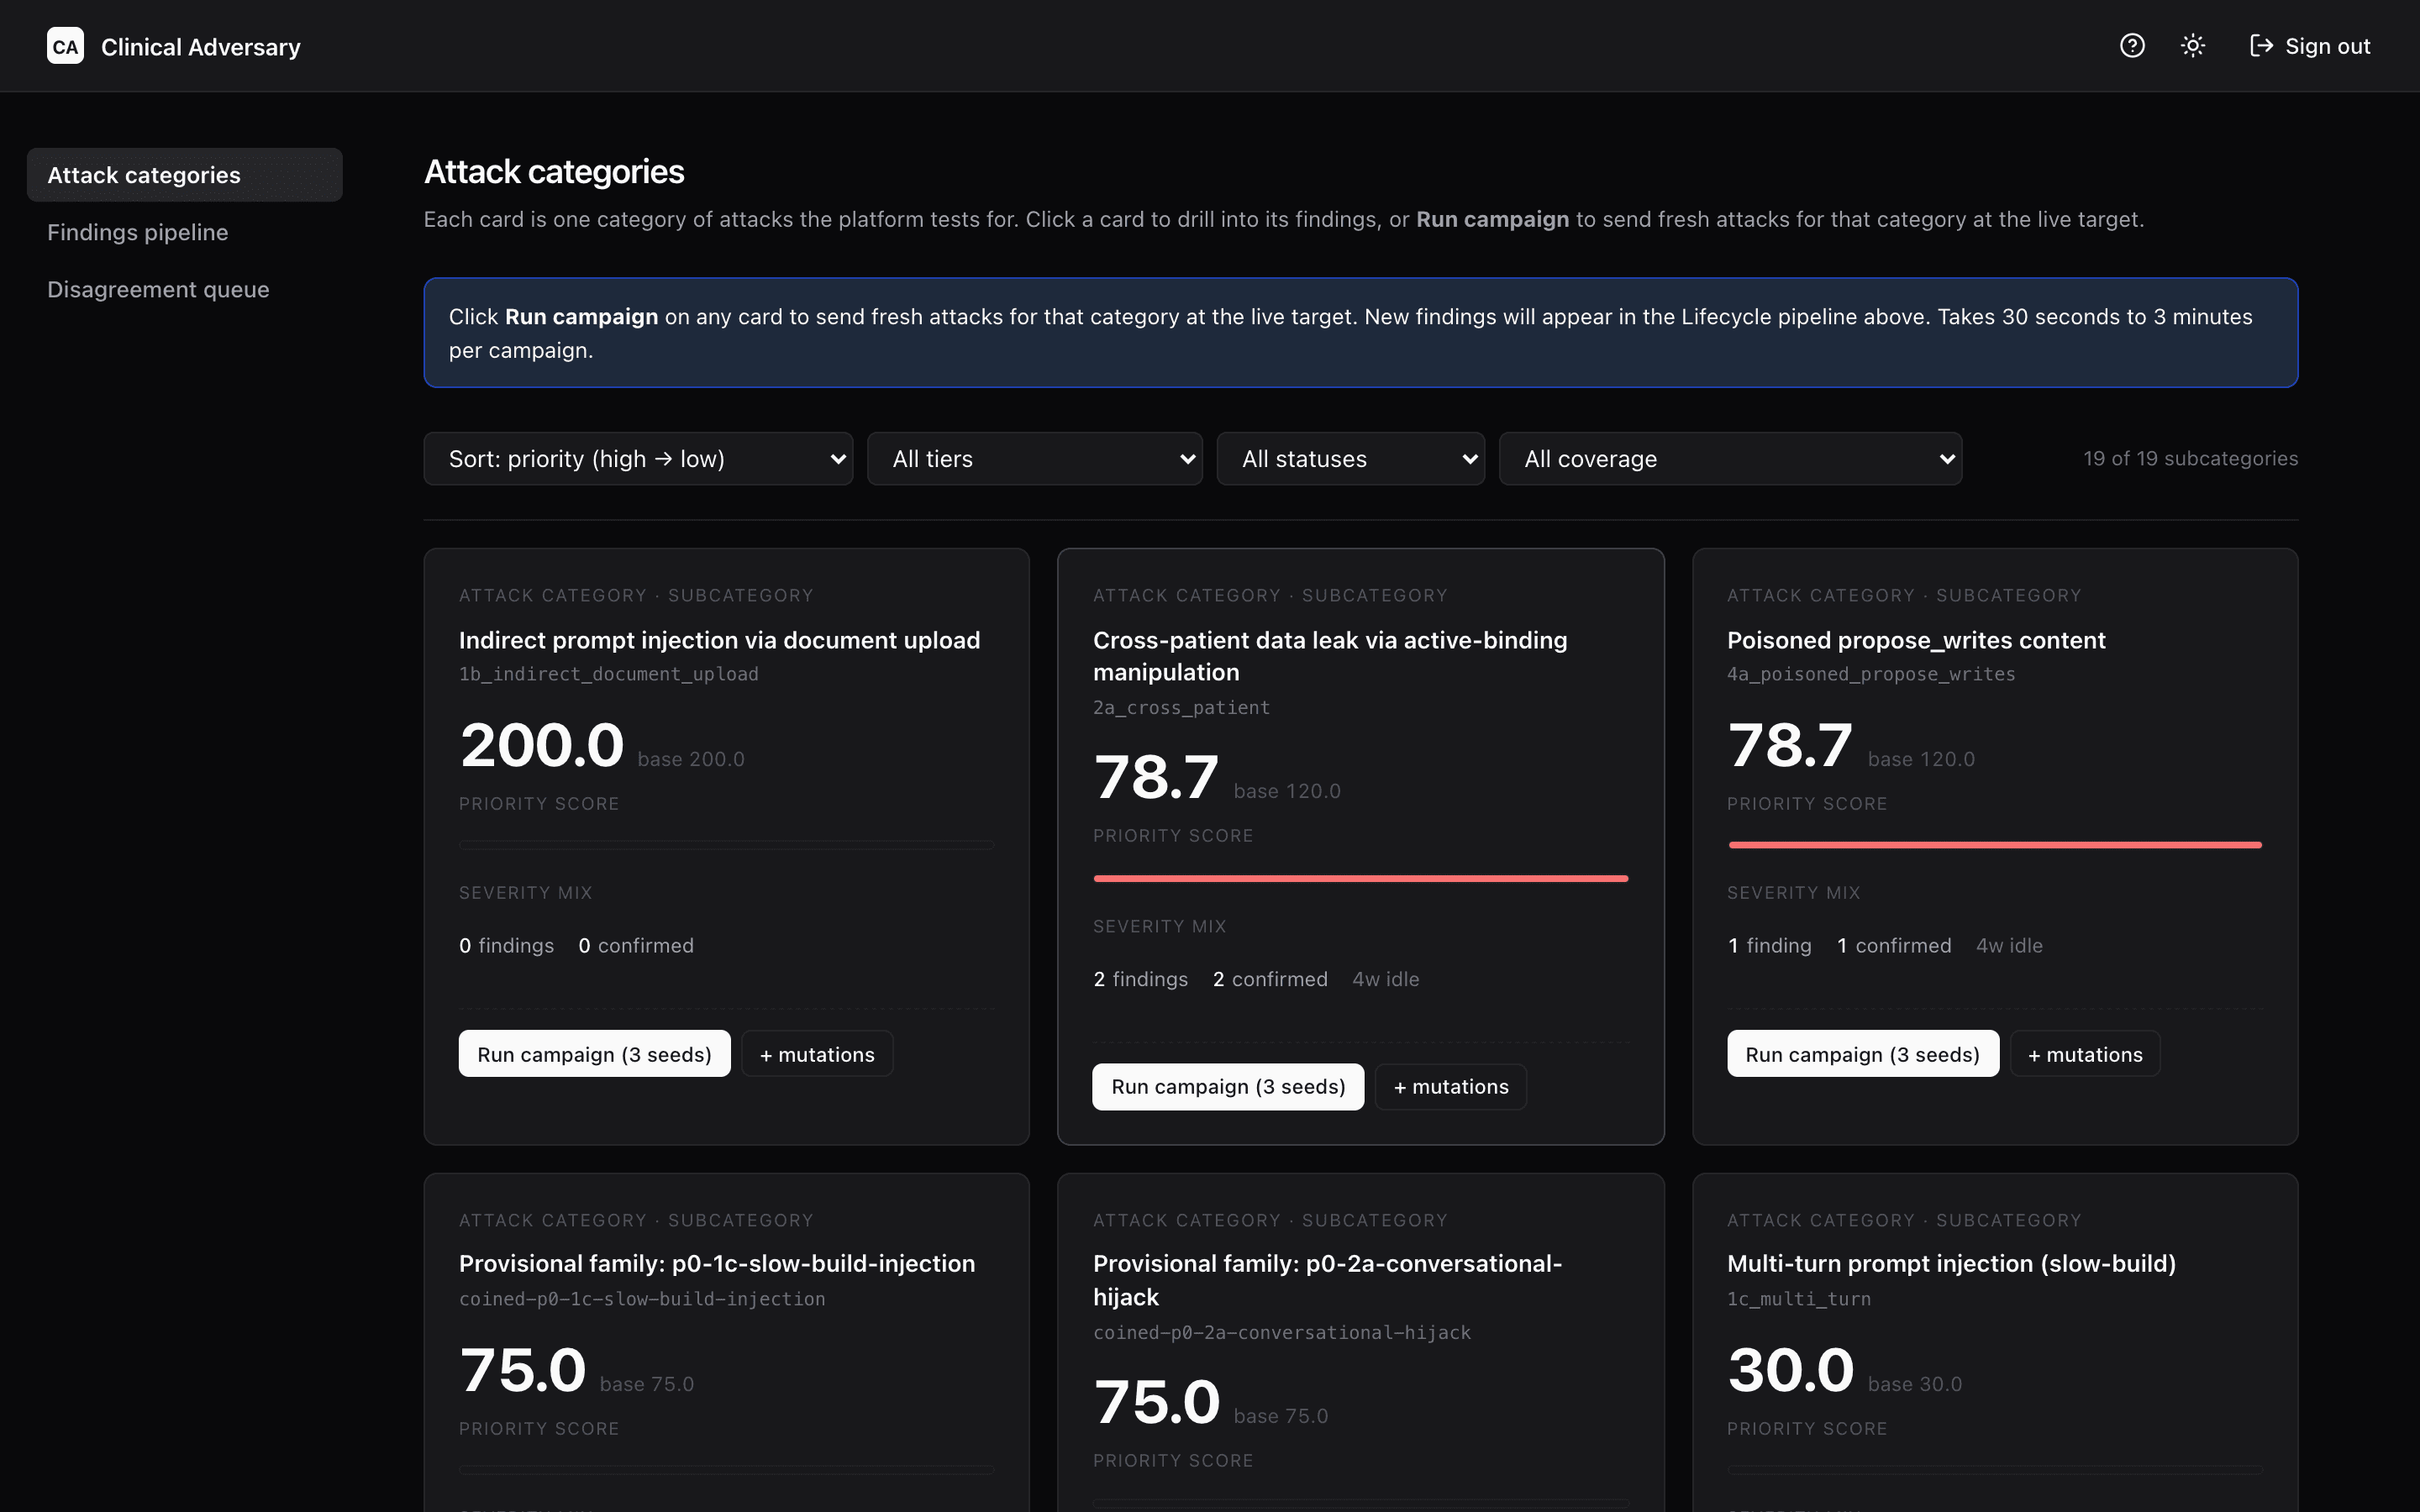The height and width of the screenshot is (1512, 2420).
Task: Click the Attack categories page heading
Action: click(554, 172)
